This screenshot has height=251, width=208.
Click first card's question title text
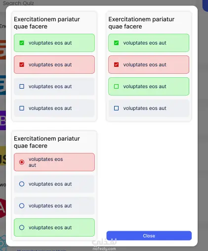tap(47, 23)
